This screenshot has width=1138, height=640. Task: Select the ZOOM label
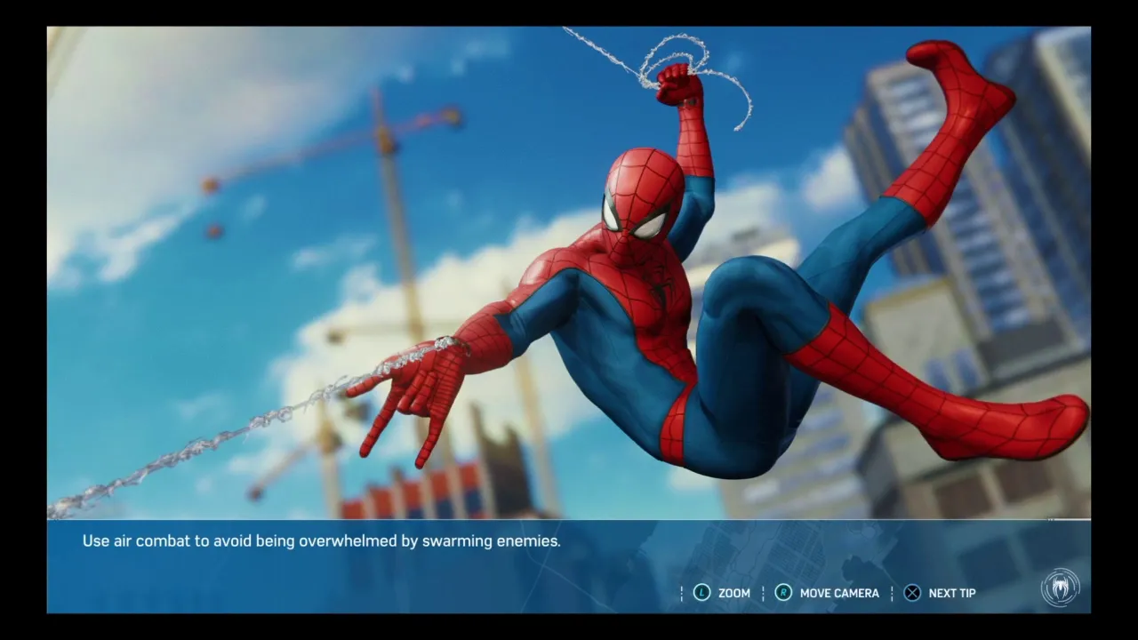(734, 593)
